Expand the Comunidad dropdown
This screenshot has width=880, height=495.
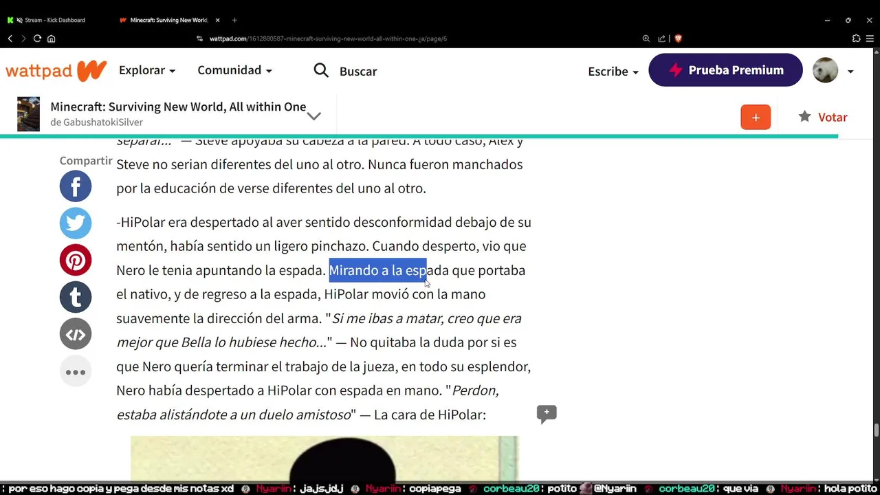tap(234, 70)
